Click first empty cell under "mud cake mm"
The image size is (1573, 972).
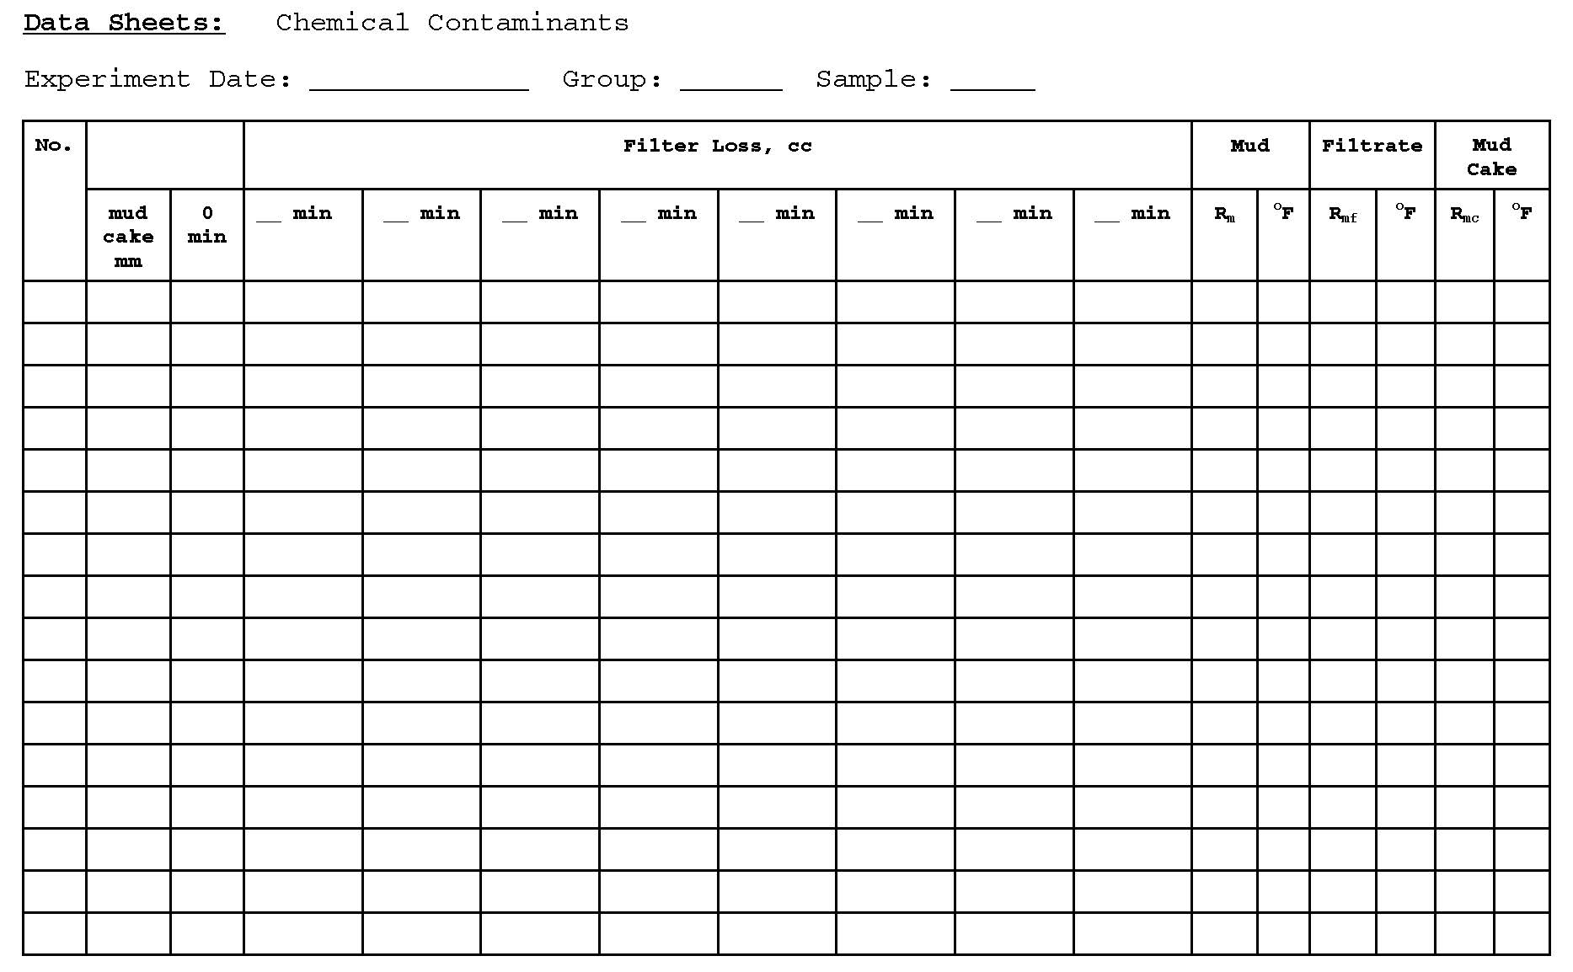pyautogui.click(x=128, y=302)
